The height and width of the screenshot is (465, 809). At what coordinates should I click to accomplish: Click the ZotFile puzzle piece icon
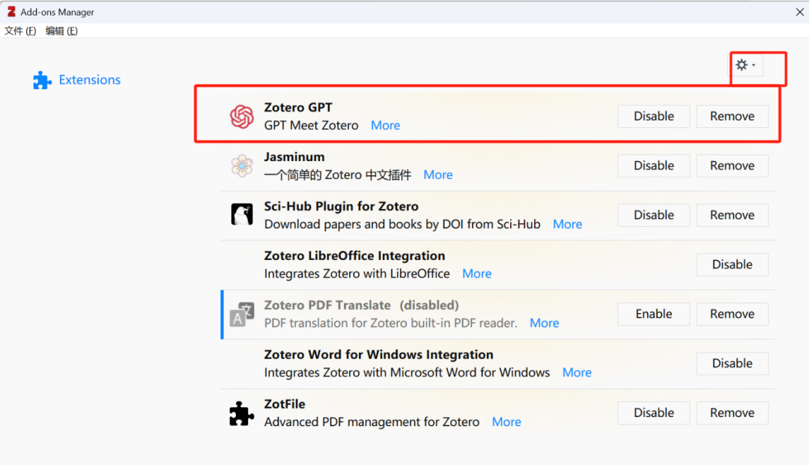coord(241,413)
